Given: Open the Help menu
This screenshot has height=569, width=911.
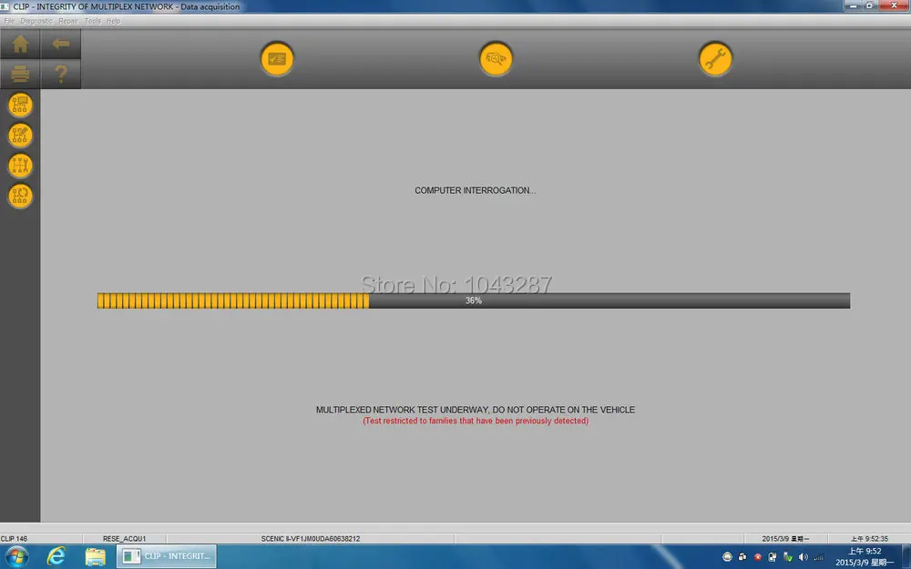Looking at the screenshot, I should pos(113,21).
